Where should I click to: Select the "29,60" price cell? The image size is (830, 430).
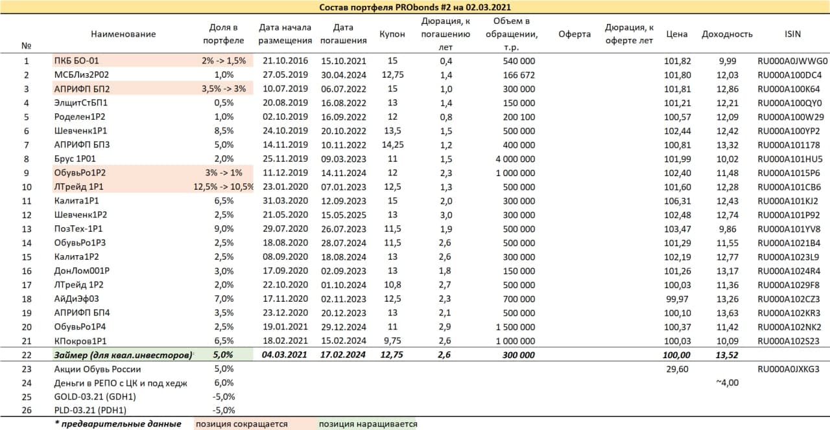click(x=677, y=369)
